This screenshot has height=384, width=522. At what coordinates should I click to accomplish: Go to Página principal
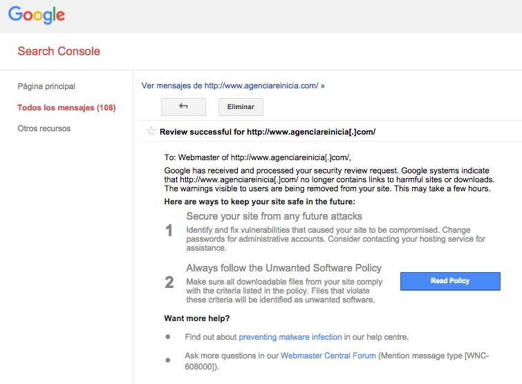[x=46, y=86]
